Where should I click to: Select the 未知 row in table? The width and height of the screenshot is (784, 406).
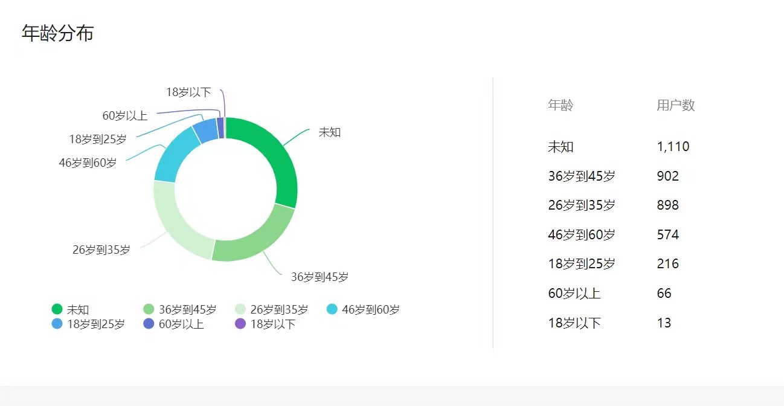click(619, 147)
